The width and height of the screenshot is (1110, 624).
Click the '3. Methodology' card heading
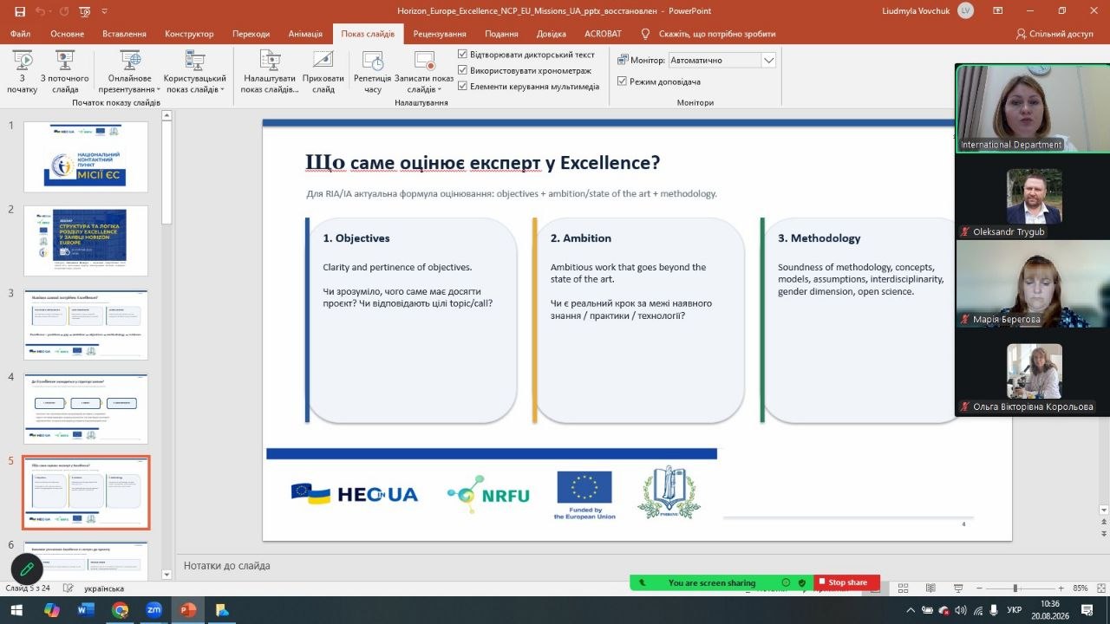pyautogui.click(x=819, y=238)
